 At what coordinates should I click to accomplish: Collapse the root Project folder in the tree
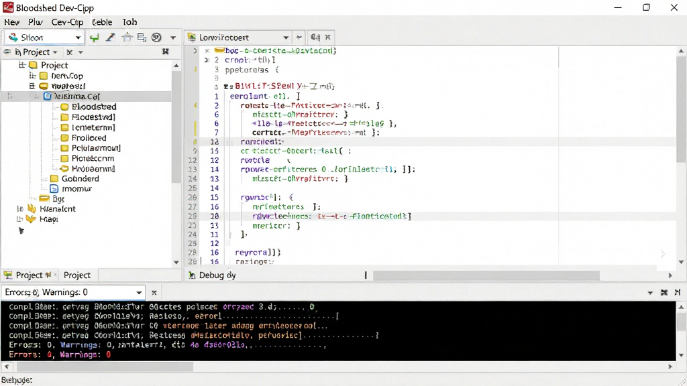pos(21,65)
